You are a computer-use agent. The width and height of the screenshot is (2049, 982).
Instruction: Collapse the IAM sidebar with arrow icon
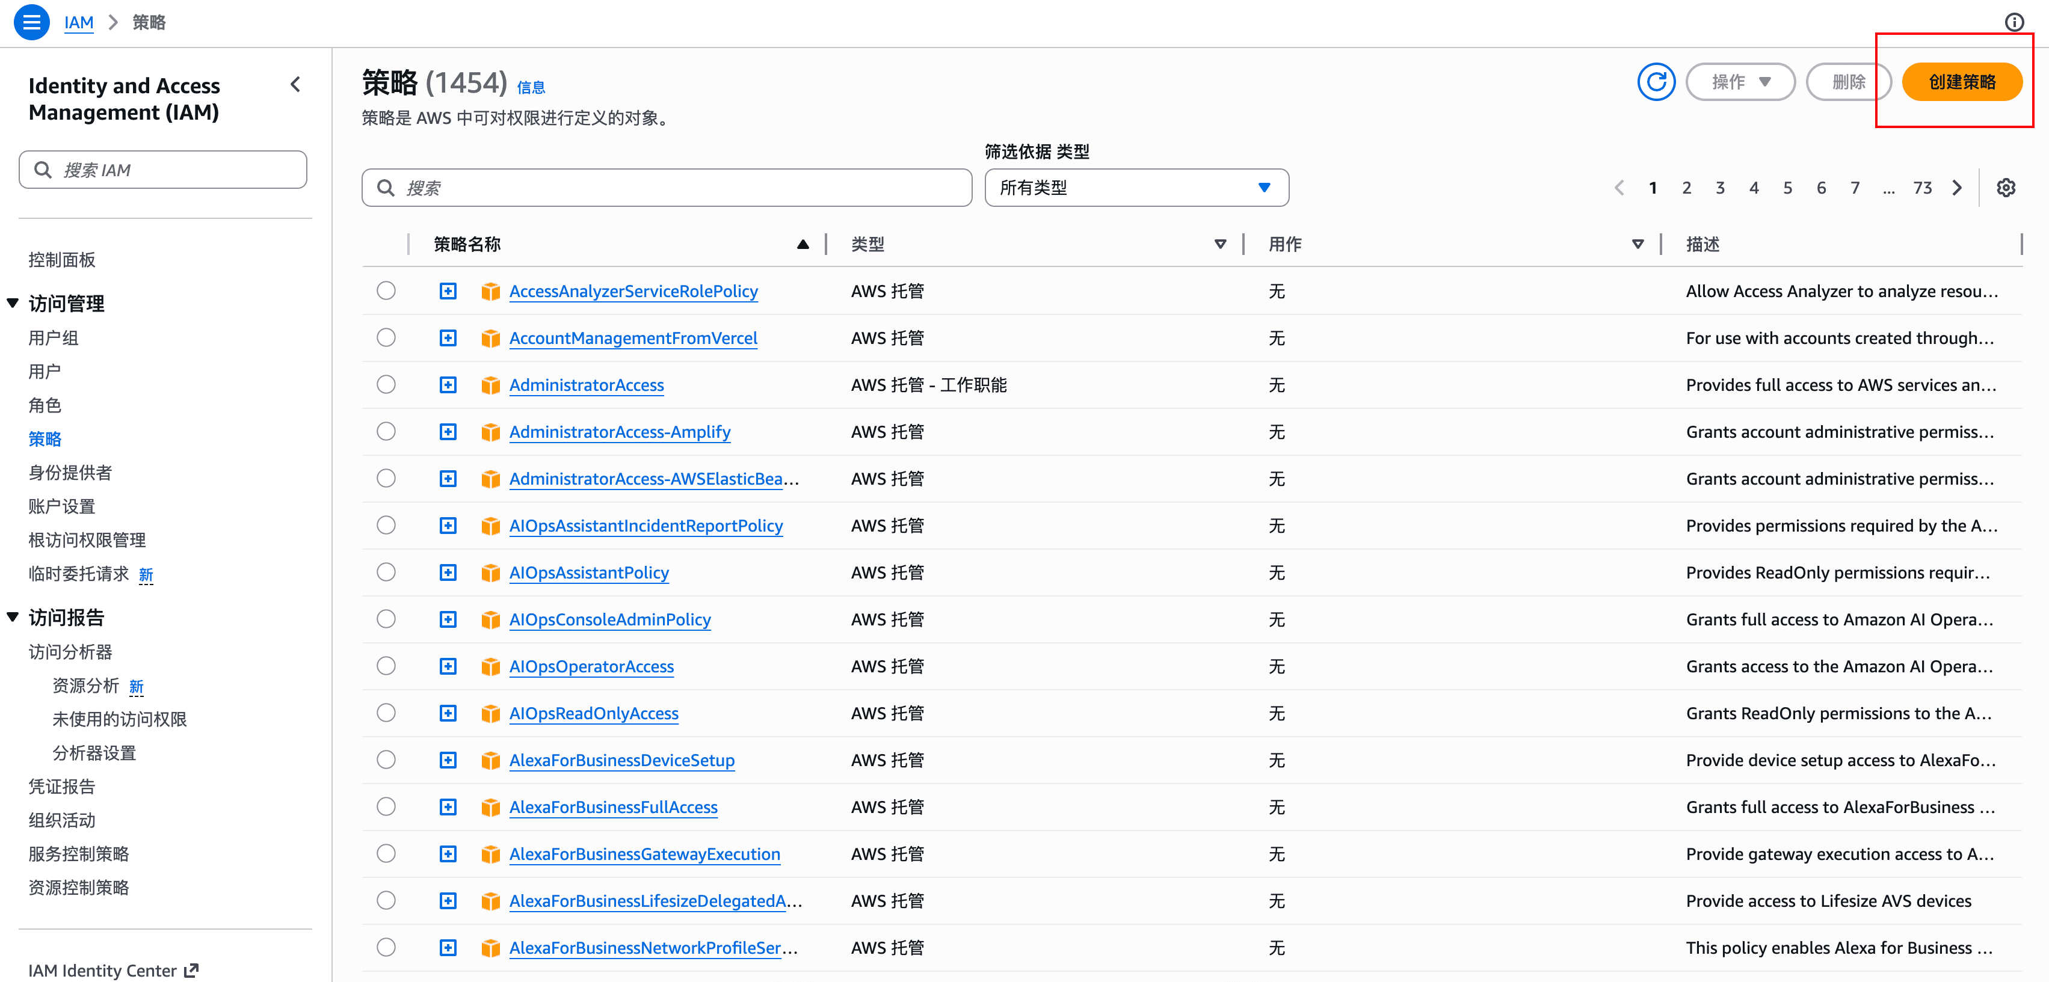pyautogui.click(x=296, y=84)
